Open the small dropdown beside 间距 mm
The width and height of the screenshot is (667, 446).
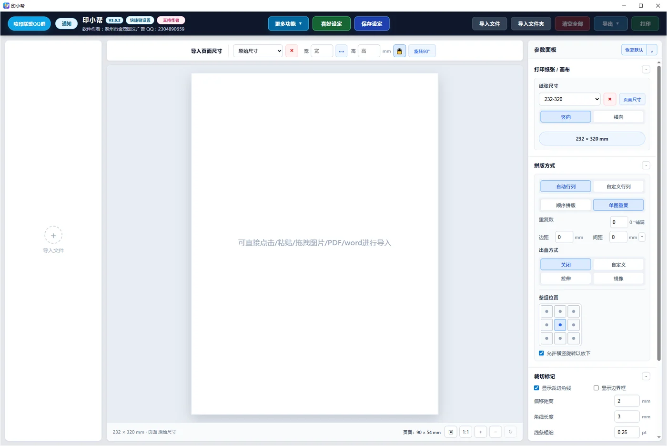pos(642,237)
